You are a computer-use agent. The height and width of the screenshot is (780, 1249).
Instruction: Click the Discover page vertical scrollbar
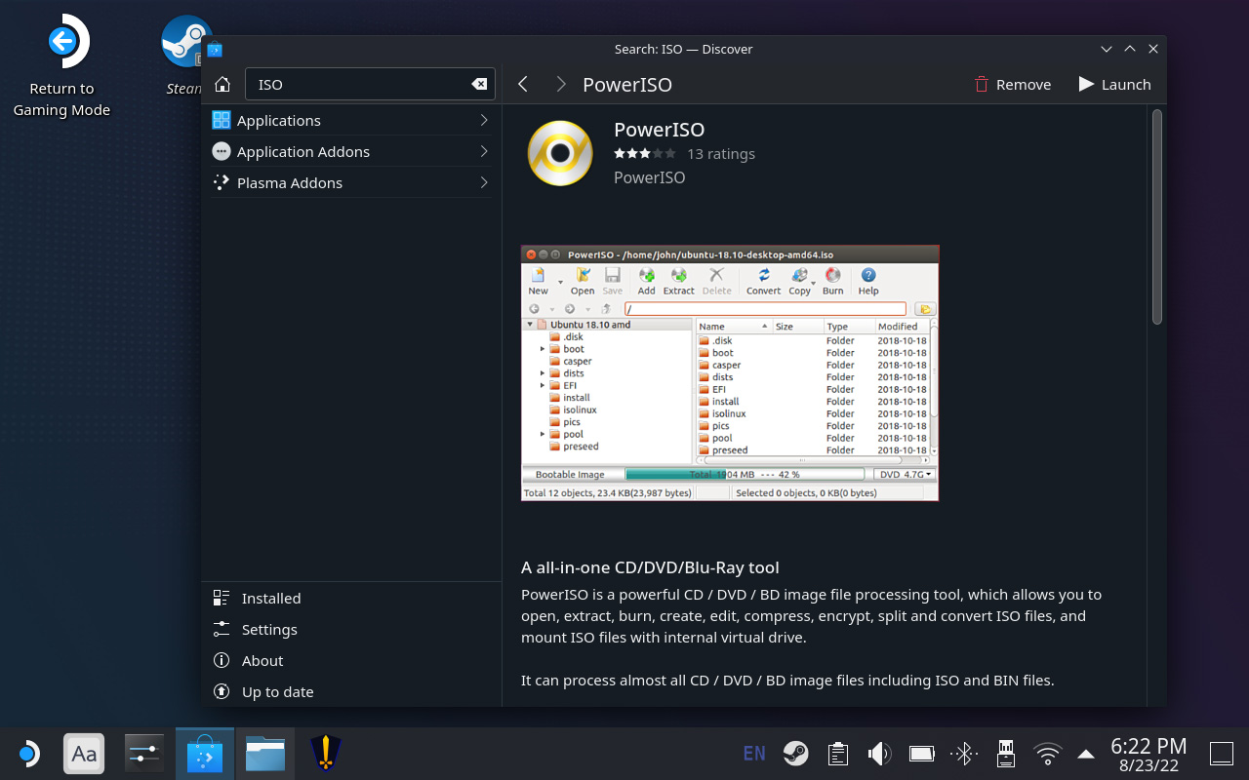tap(1157, 216)
